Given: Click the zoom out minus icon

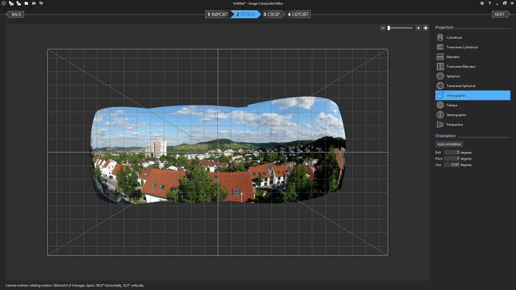Looking at the screenshot, I should pyautogui.click(x=383, y=28).
